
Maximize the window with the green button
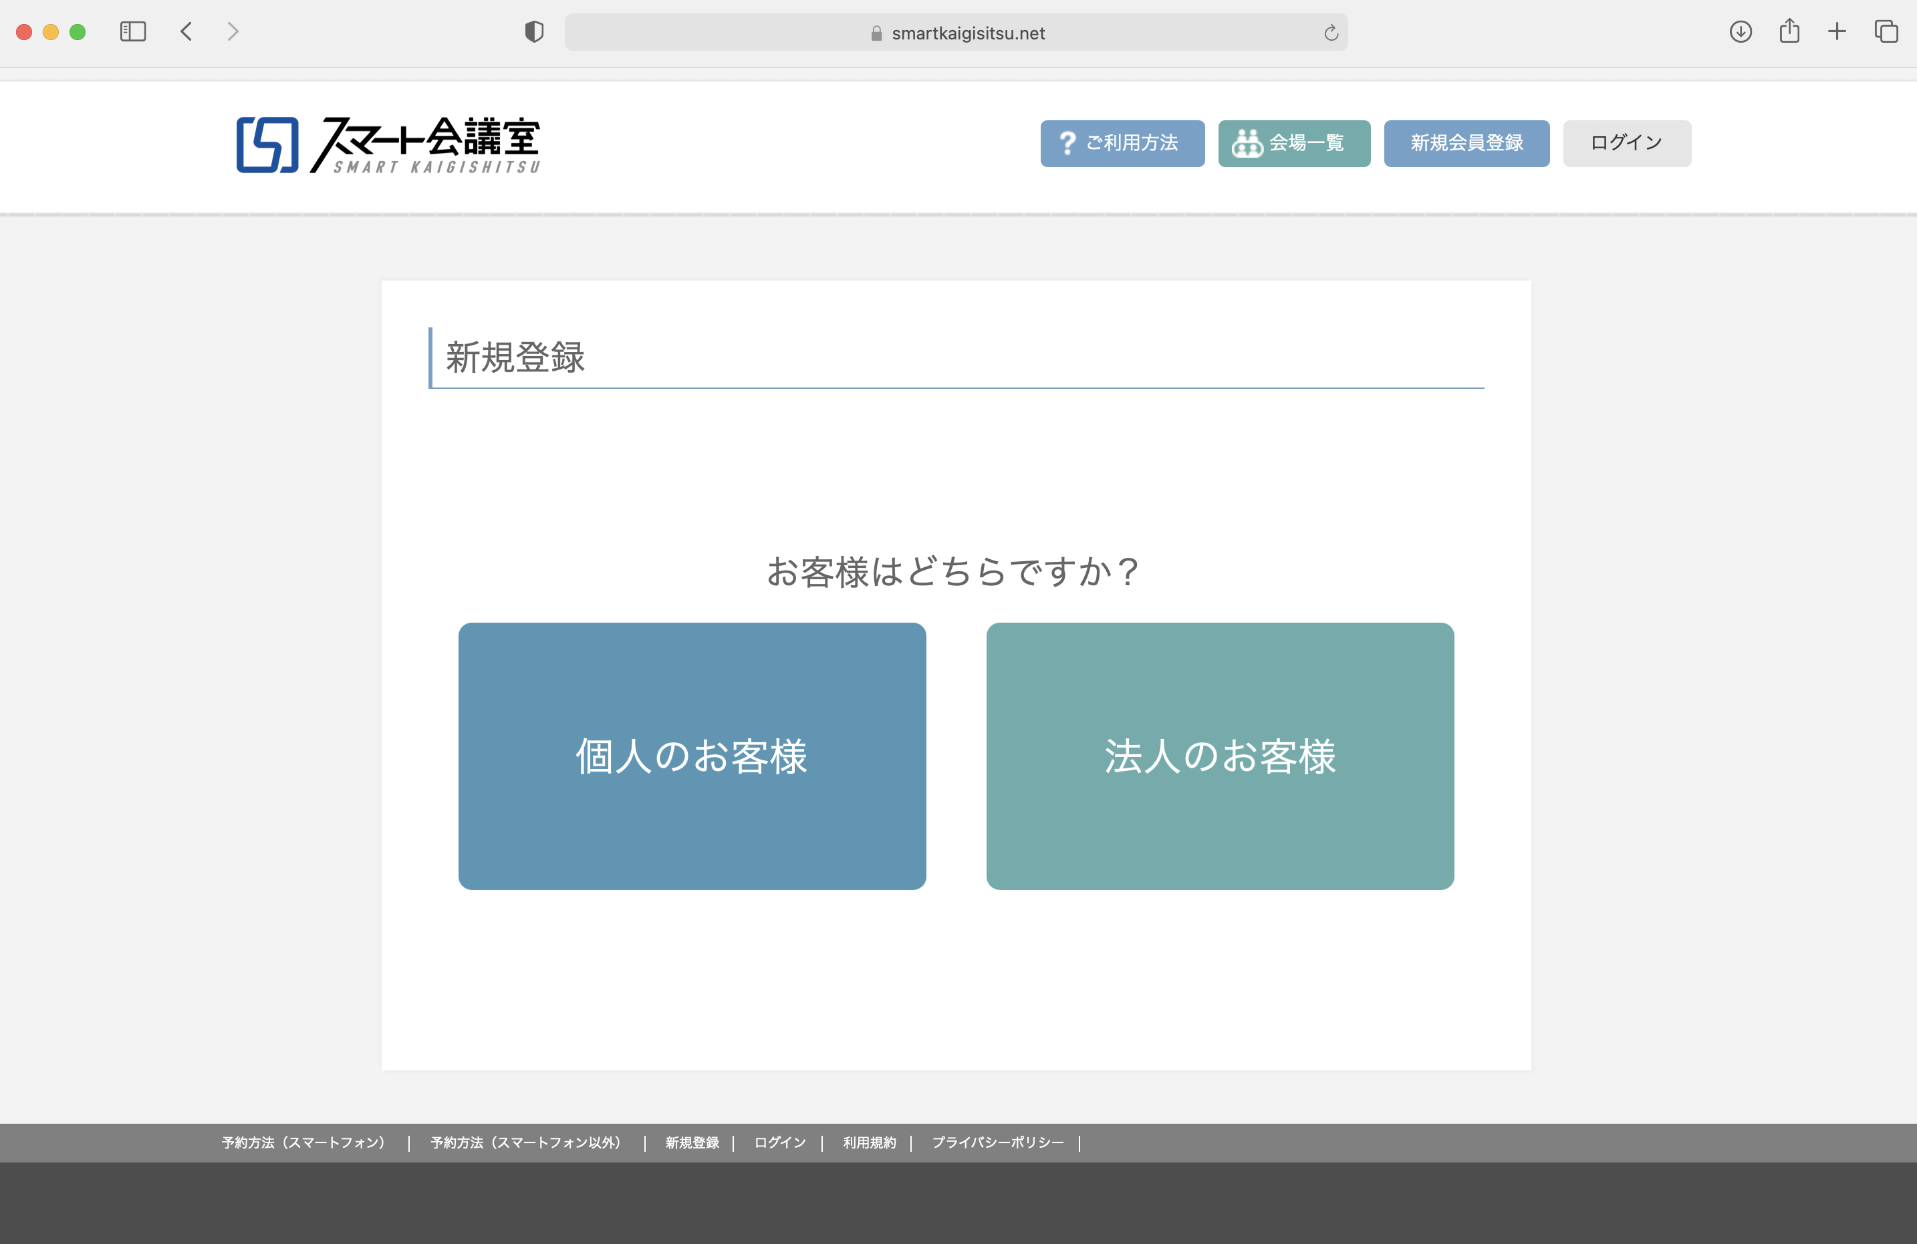pyautogui.click(x=78, y=31)
